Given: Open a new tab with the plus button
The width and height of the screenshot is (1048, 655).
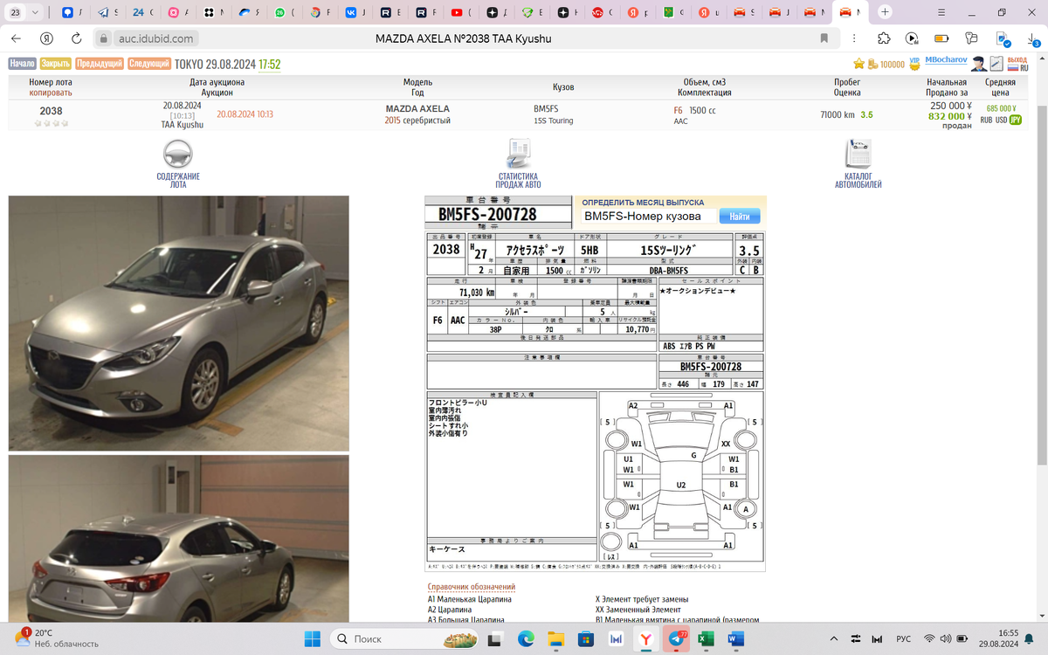Looking at the screenshot, I should point(886,13).
